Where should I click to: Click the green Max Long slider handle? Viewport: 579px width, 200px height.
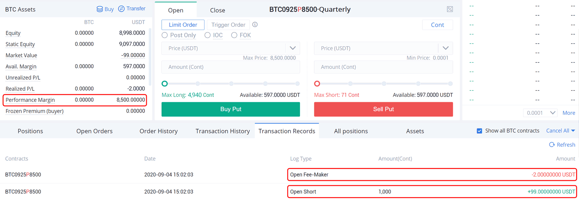tap(165, 84)
